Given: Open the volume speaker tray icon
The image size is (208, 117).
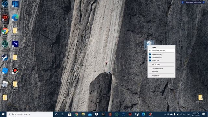Looking at the screenshot, I should pyautogui.click(x=184, y=114).
